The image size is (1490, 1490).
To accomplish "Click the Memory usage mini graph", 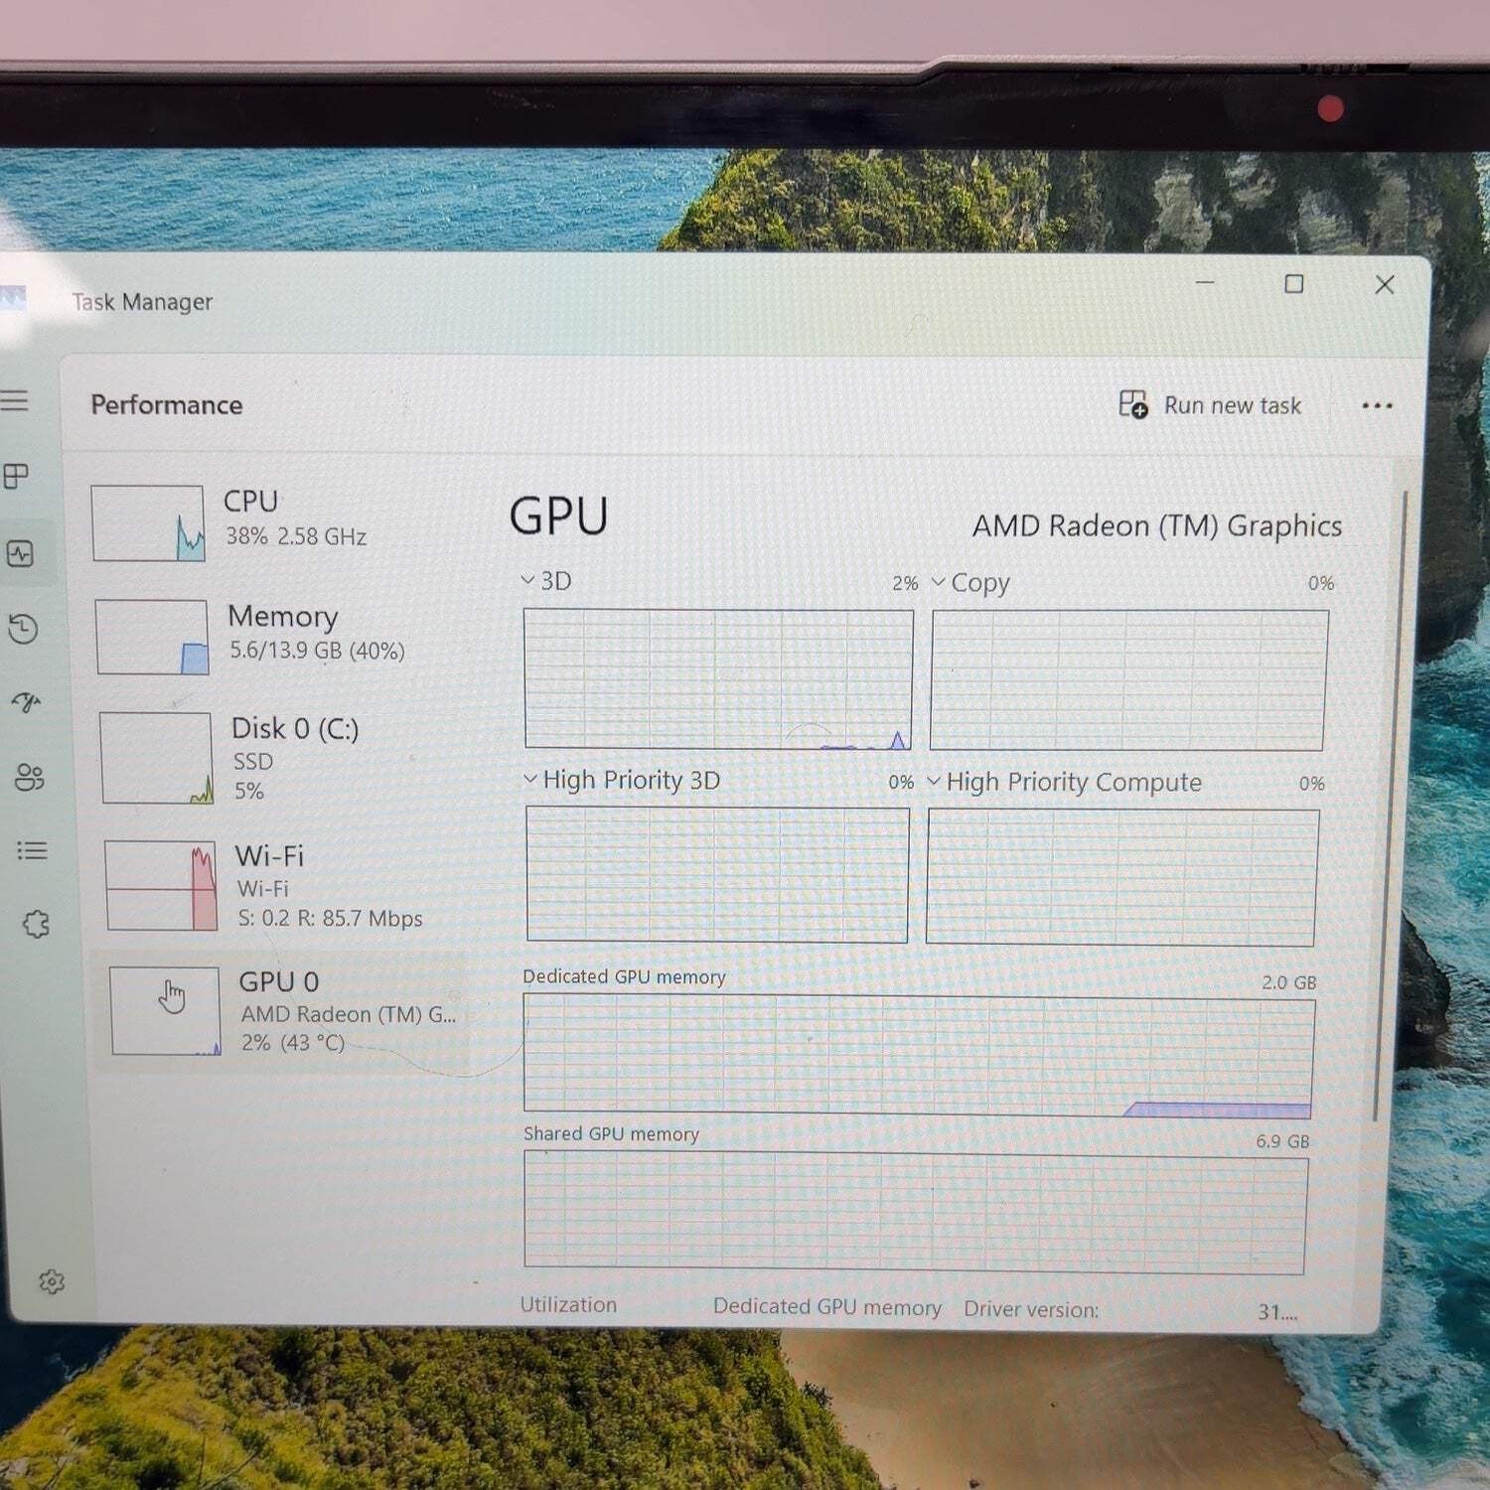I will coord(152,638).
